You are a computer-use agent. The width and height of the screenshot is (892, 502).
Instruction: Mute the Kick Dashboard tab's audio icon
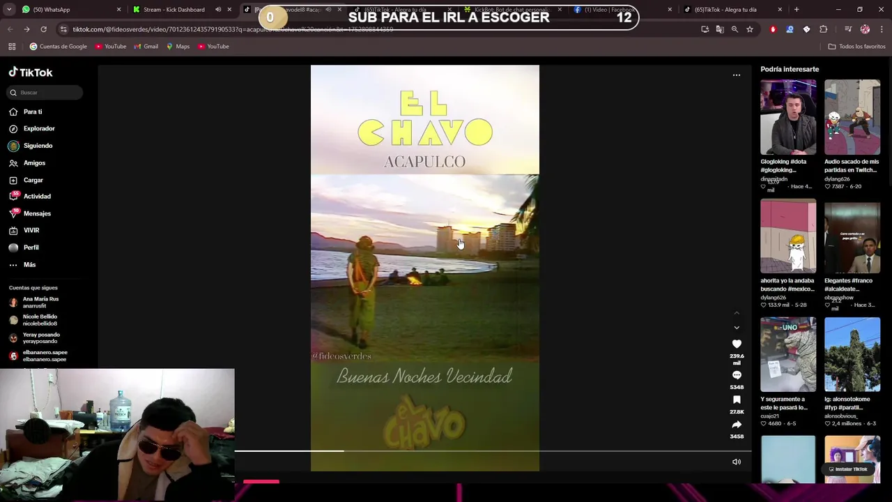click(x=218, y=10)
